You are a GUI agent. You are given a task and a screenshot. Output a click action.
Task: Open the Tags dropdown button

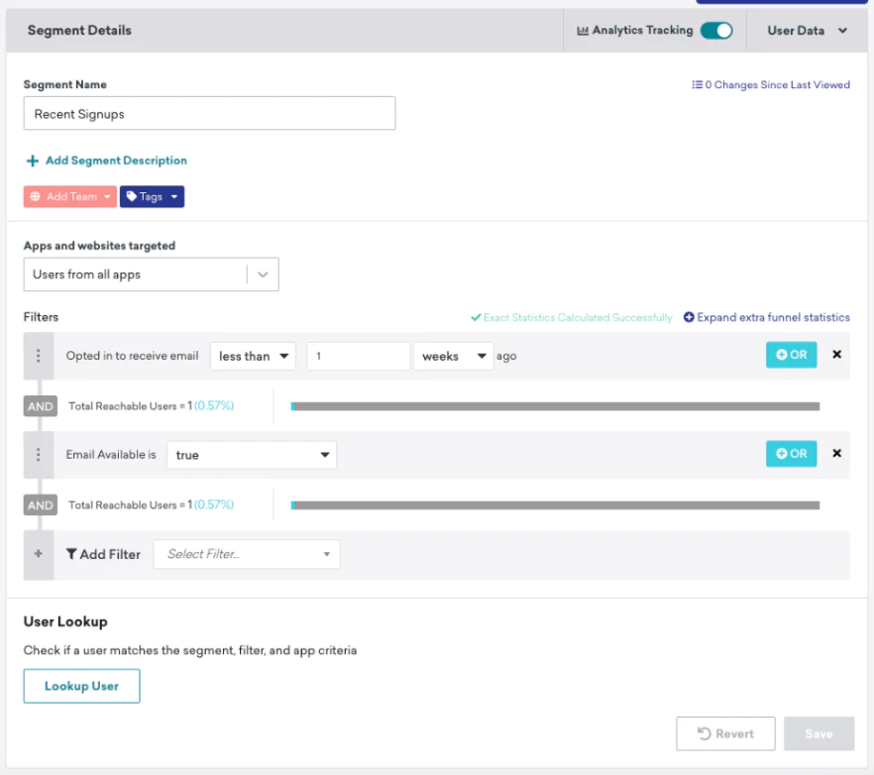[152, 197]
